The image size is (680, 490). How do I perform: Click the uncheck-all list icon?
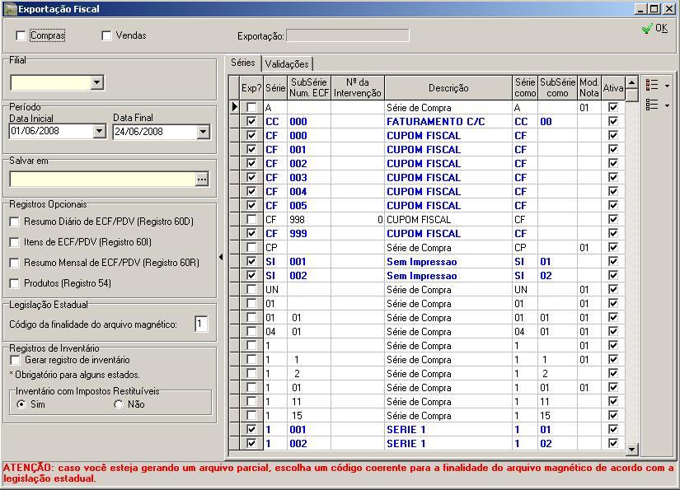653,105
